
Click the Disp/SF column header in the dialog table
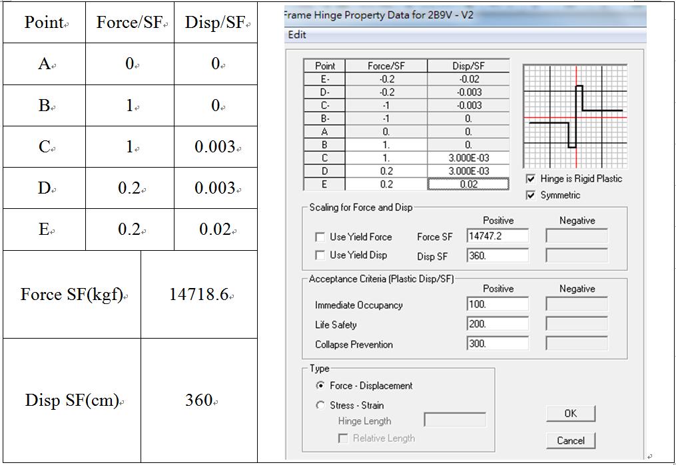coord(468,66)
